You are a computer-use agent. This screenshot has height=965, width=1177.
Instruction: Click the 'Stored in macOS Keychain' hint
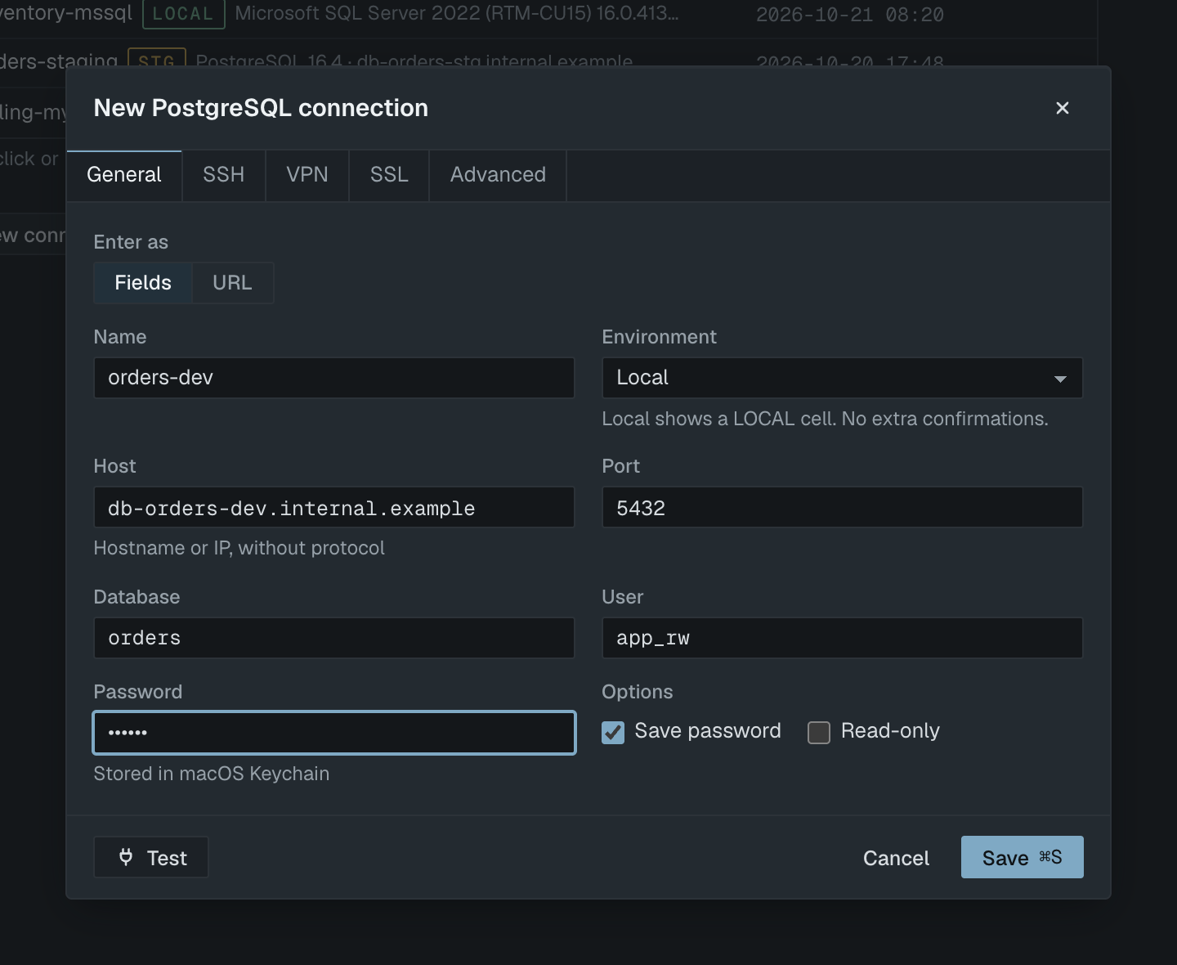212,774
